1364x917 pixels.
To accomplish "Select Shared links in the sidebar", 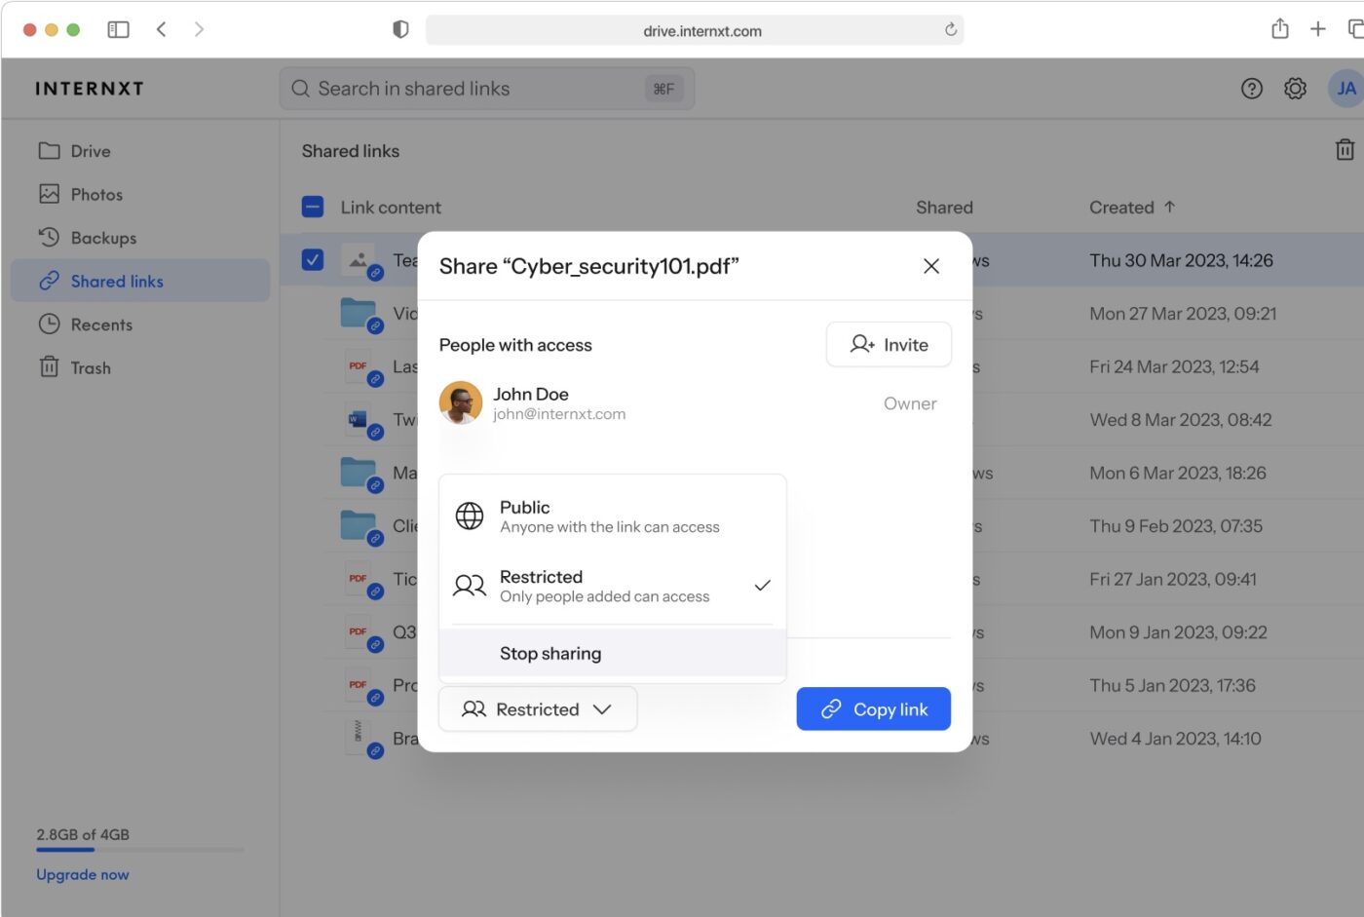I will [x=139, y=281].
